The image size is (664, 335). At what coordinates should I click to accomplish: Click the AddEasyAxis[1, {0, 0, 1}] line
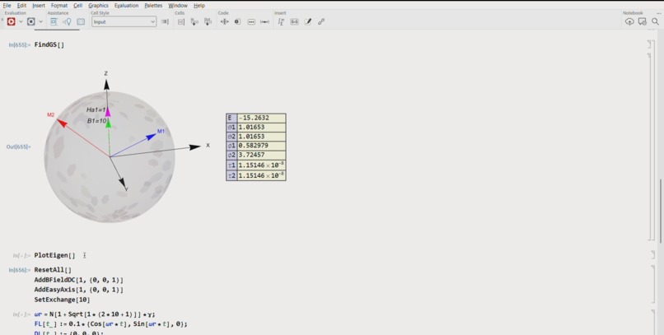(79, 290)
